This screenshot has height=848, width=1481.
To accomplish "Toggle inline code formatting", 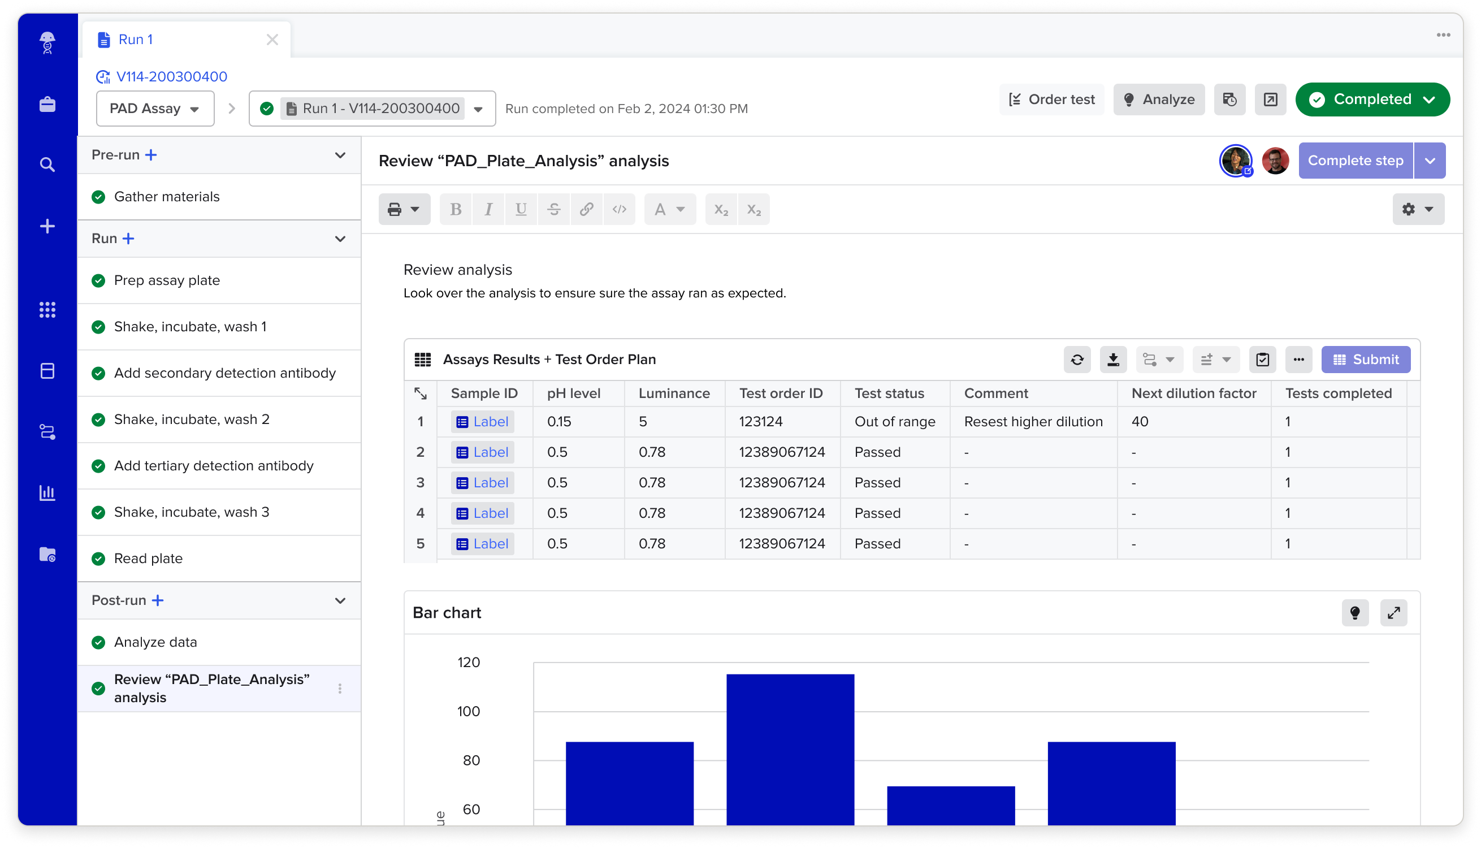I will coord(620,209).
